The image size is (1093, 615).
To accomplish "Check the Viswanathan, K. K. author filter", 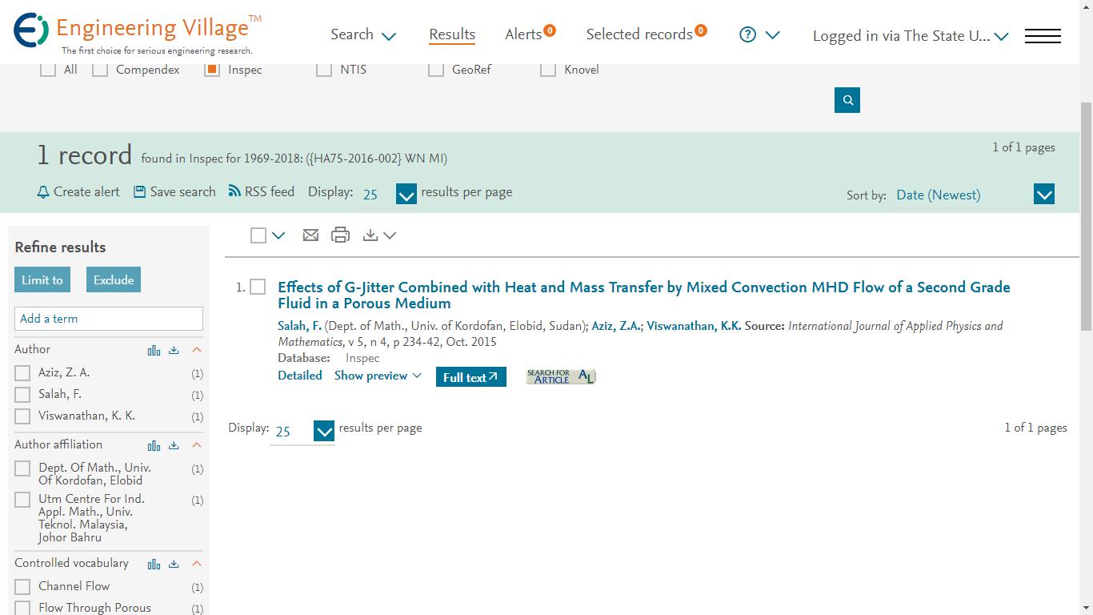I will (22, 416).
